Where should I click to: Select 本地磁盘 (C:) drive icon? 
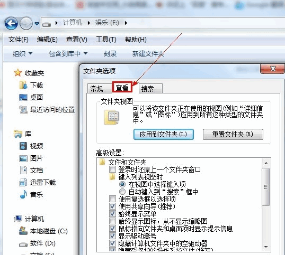[23, 231]
